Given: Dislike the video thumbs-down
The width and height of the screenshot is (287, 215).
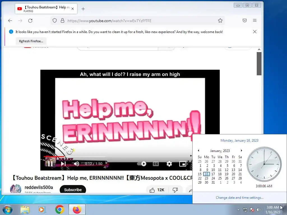Looking at the screenshot, I should click(x=175, y=190).
